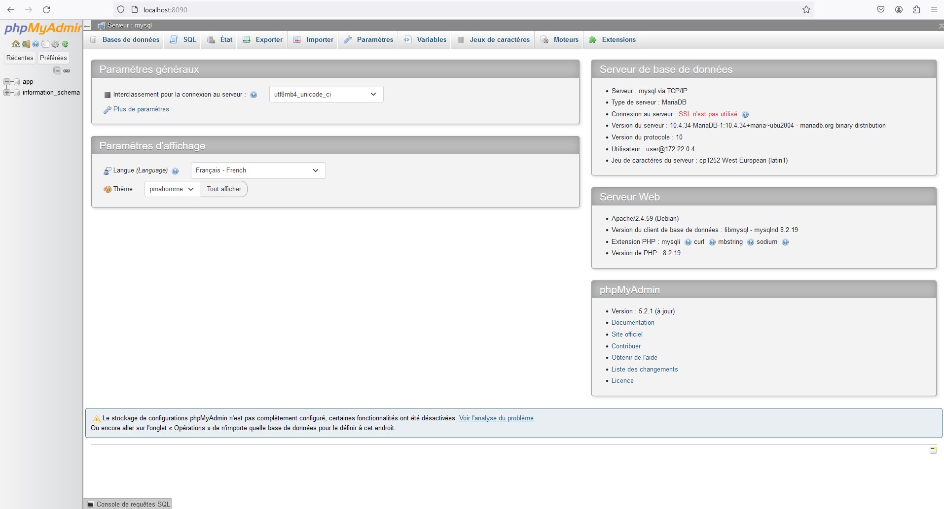Screen dimensions: 944x509
Task: Click the yellow note icon at bottom right
Action: tap(933, 450)
